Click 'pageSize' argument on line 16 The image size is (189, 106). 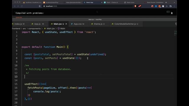tap(49, 88)
